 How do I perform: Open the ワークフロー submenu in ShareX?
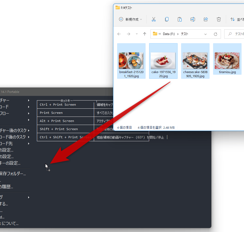click(15, 113)
